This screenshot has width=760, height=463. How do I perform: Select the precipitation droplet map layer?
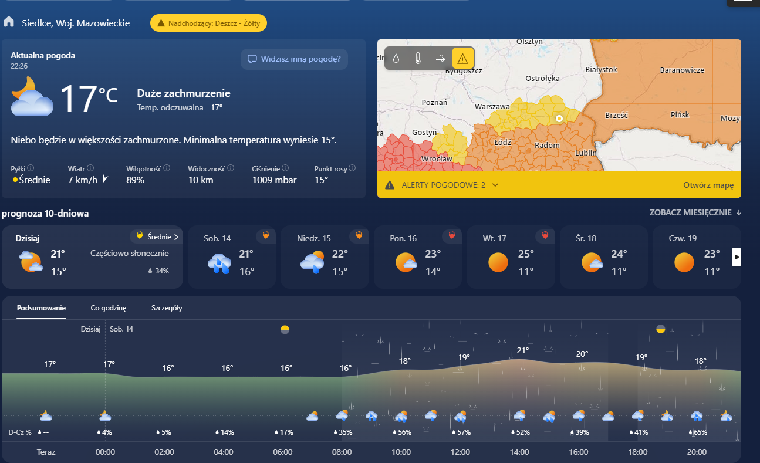[396, 58]
